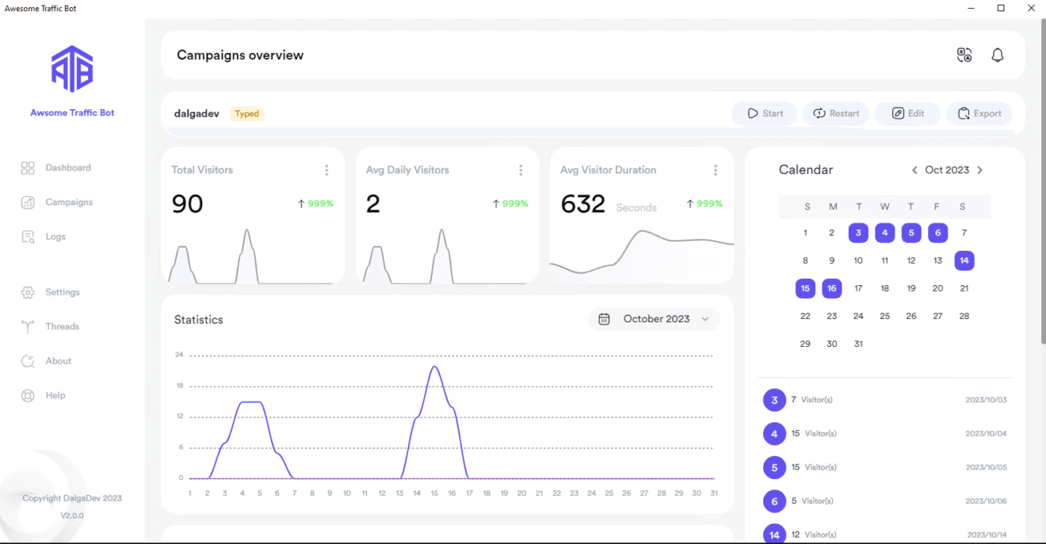
Task: Export the dalgadev campaign
Action: pos(979,113)
